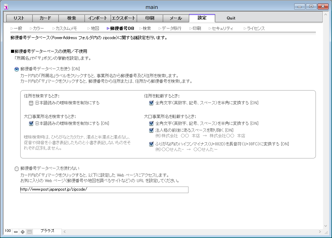Uncheck ふりがな内のハイフンマイナス conversion option
This screenshot has width=332, height=238.
coord(151,144)
